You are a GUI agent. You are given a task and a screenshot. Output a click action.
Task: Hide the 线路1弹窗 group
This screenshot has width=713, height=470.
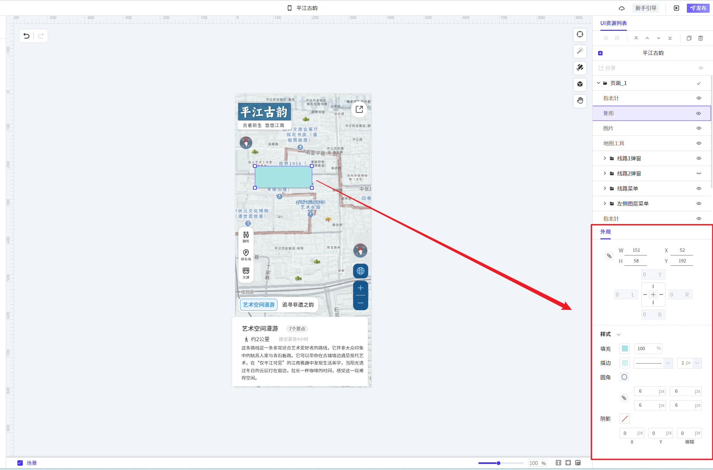(699, 158)
